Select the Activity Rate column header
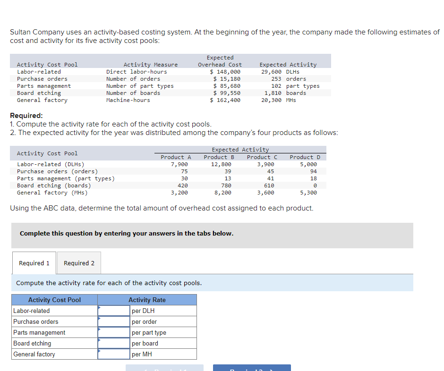Screen dimensions: 444x371 (147, 299)
